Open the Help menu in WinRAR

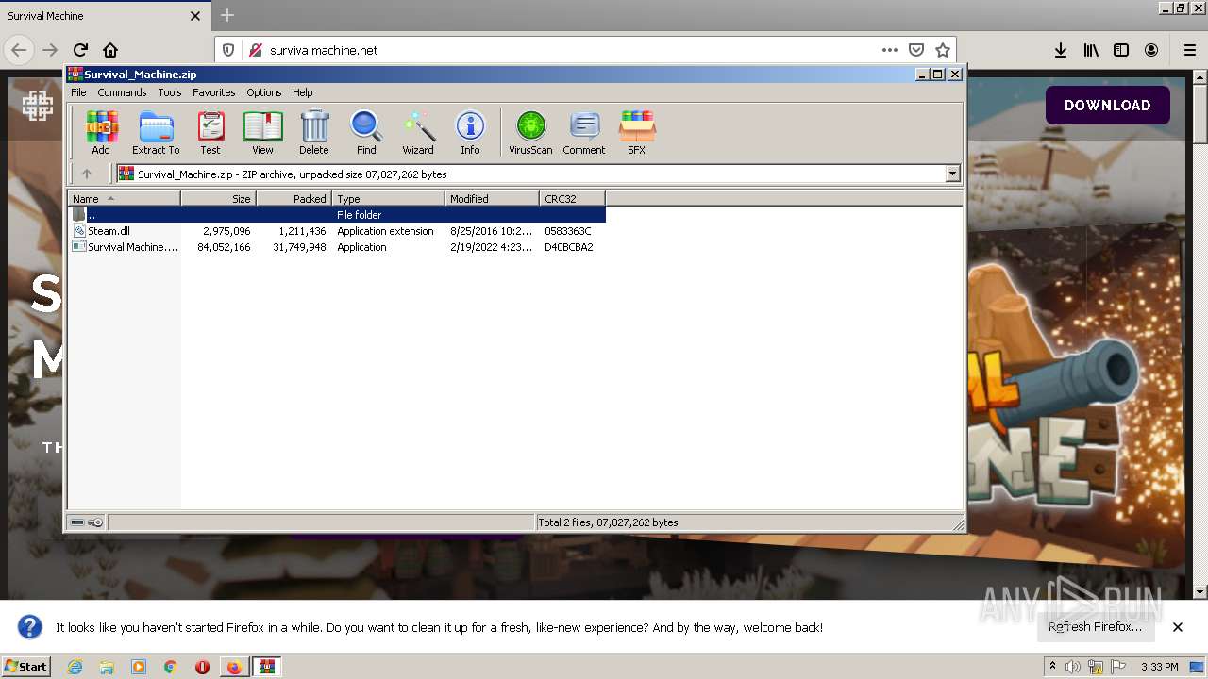[302, 92]
